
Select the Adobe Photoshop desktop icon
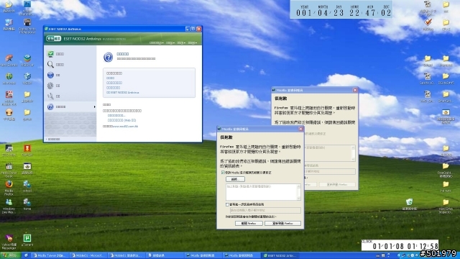[x=27, y=8]
